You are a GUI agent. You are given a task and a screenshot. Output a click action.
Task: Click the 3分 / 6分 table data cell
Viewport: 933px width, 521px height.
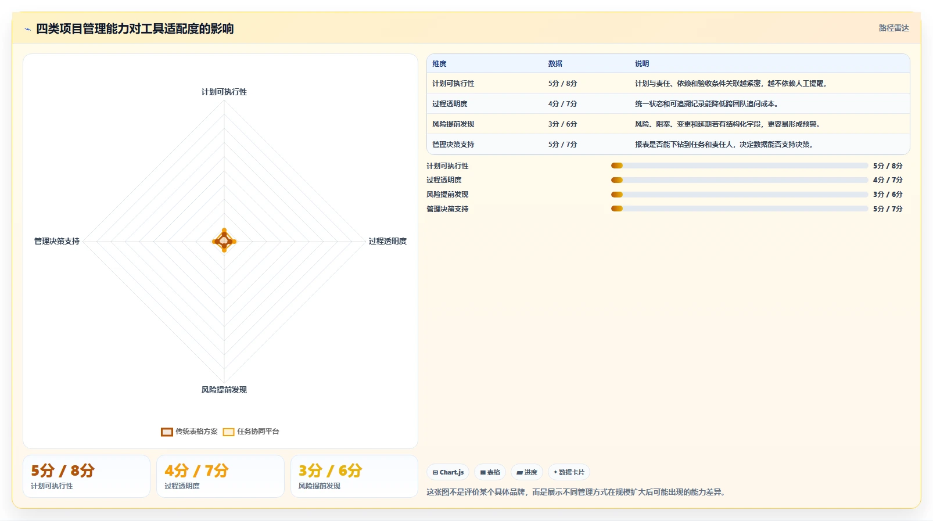tap(562, 124)
